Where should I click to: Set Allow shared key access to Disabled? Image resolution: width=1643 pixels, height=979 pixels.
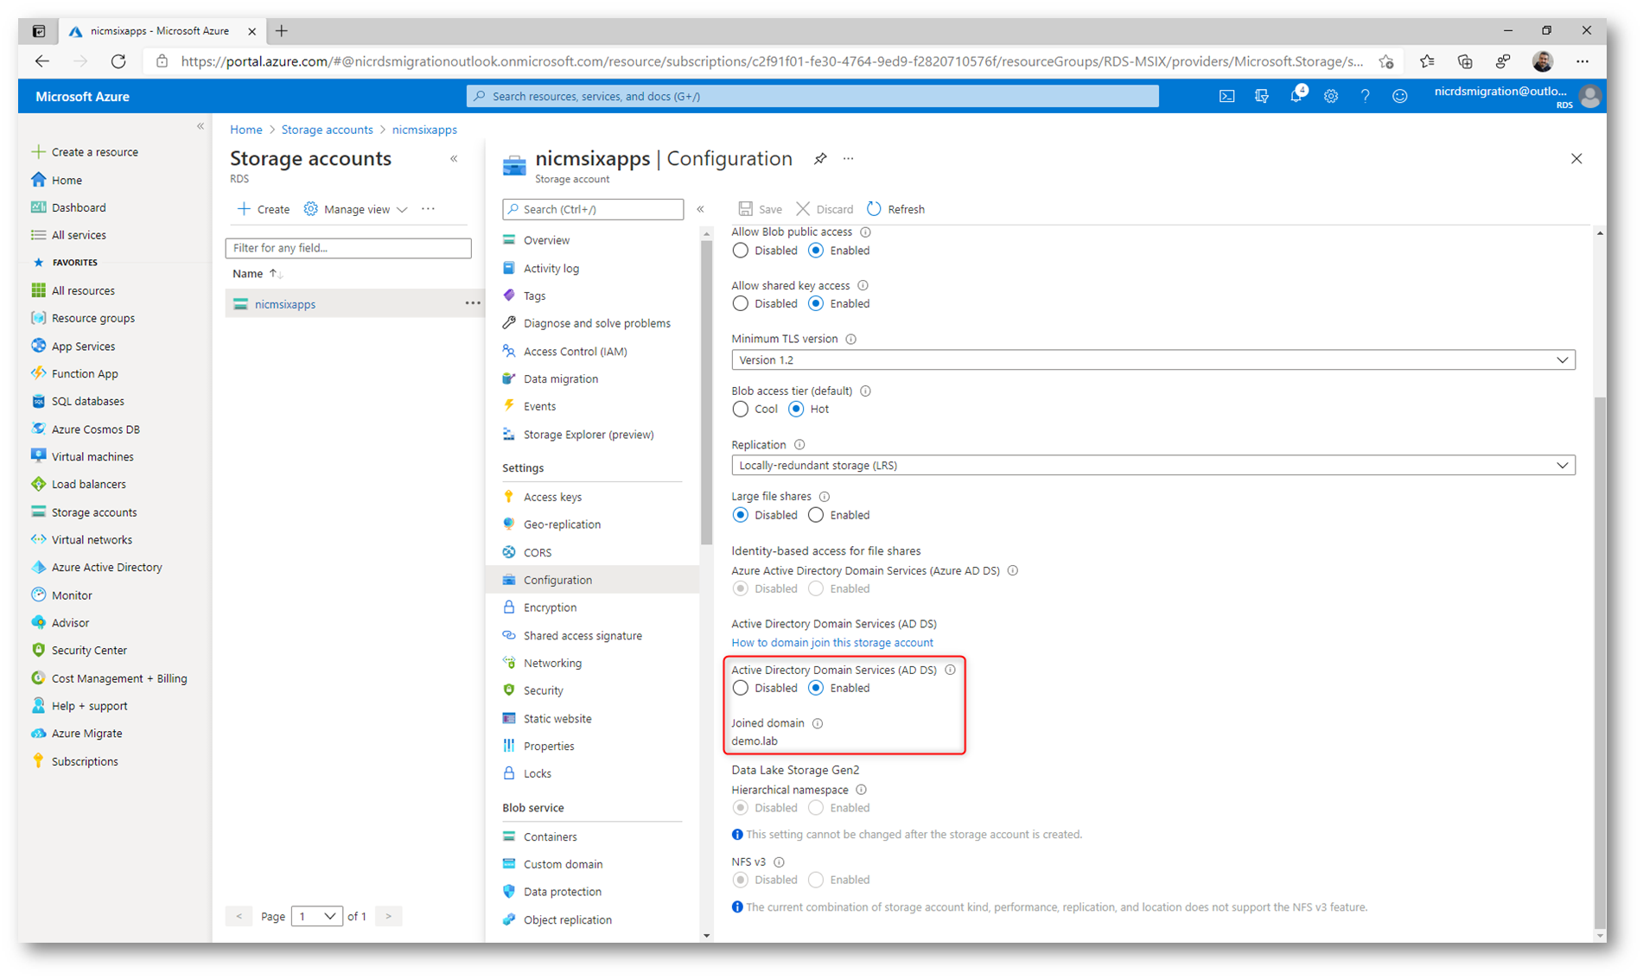click(740, 303)
